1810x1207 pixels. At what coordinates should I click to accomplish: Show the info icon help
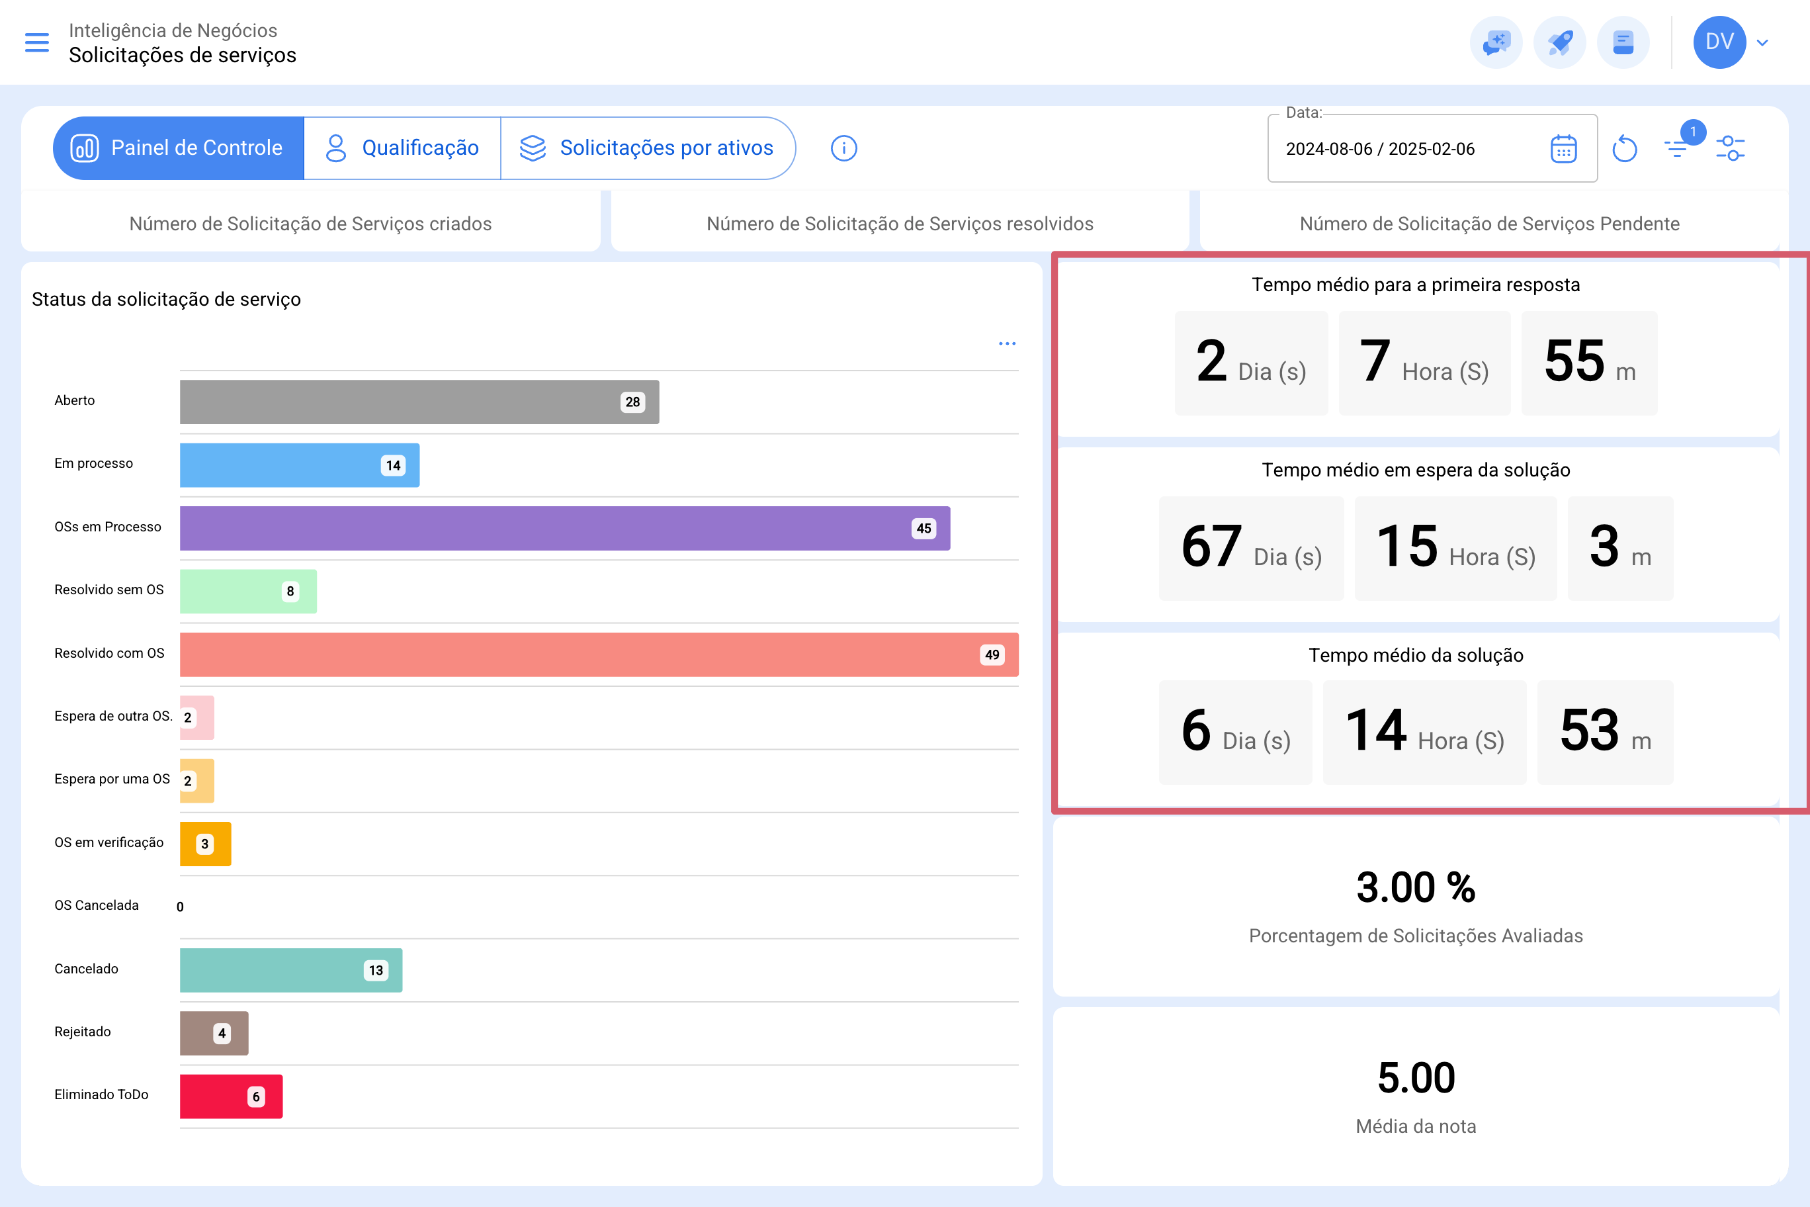coord(844,148)
